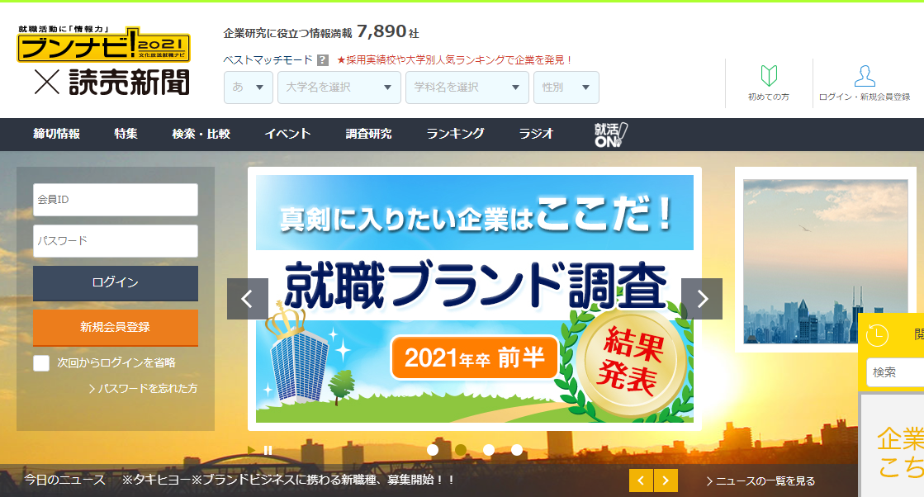Open ログイン・新規会員登録 user icon
The image size is (924, 497).
coord(865,83)
